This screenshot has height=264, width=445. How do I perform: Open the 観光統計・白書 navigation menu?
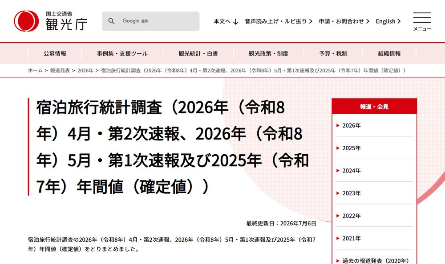click(198, 53)
